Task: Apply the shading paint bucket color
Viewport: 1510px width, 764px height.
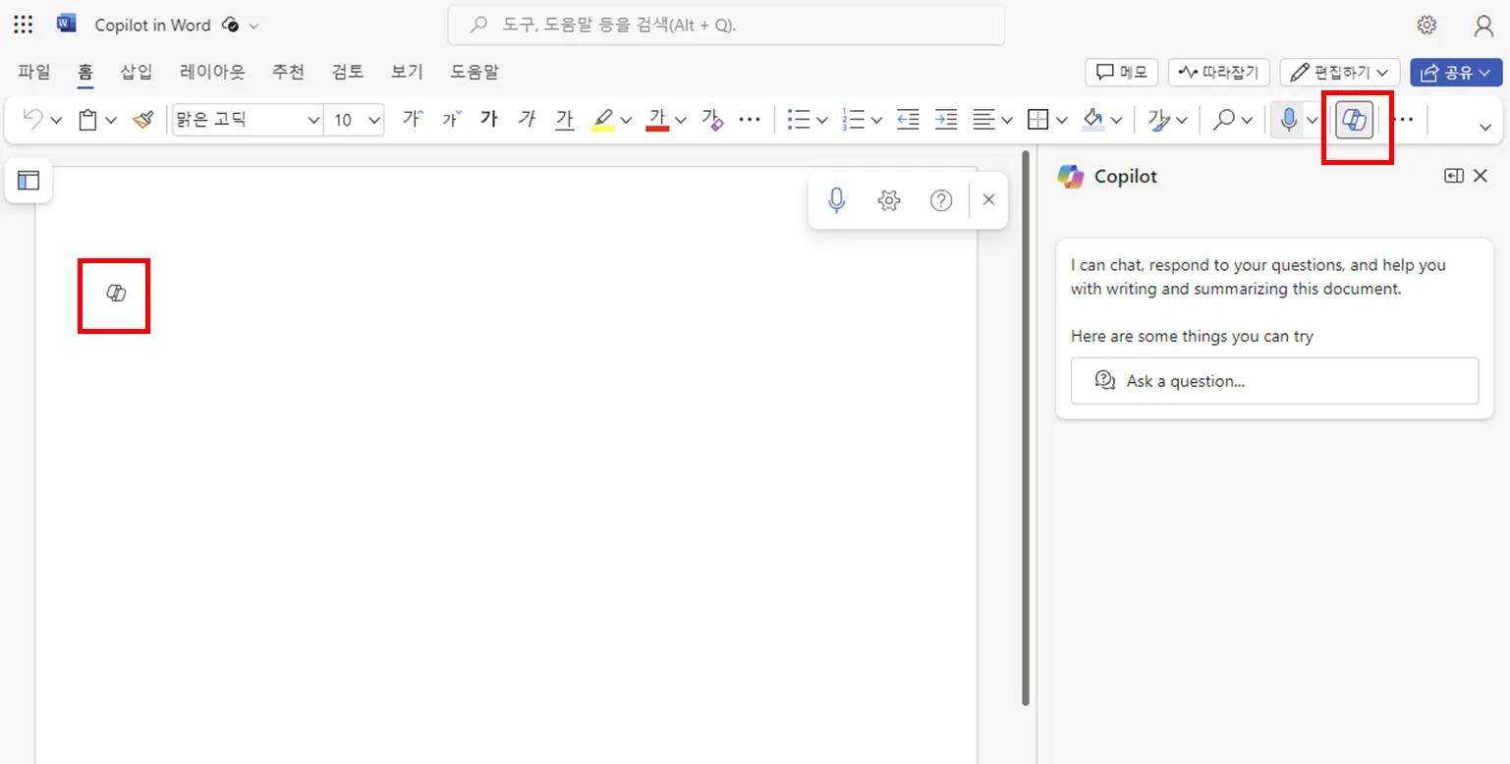Action: [1093, 120]
